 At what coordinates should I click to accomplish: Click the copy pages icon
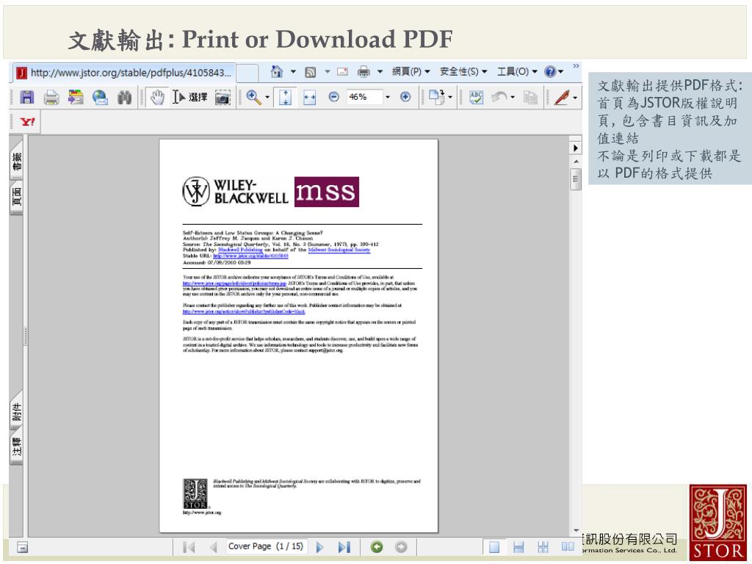(530, 98)
